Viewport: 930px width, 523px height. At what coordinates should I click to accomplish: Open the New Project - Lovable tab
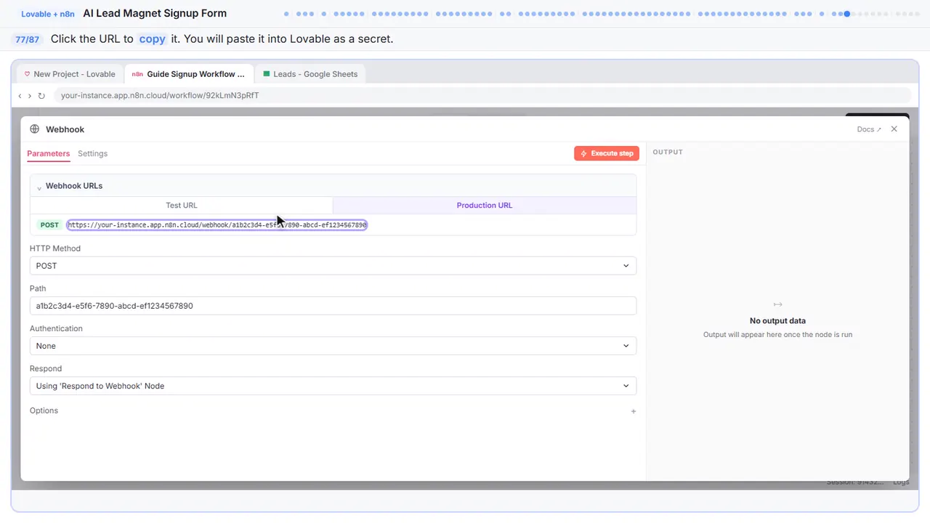click(70, 74)
